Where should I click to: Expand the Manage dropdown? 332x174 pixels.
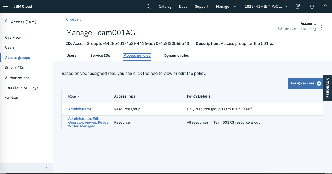click(x=226, y=6)
